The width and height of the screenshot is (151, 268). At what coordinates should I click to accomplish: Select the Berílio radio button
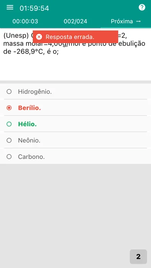click(x=9, y=108)
